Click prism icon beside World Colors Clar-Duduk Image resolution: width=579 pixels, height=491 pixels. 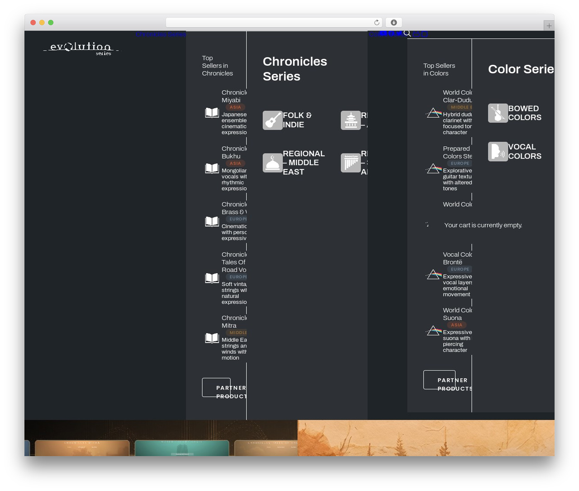433,113
